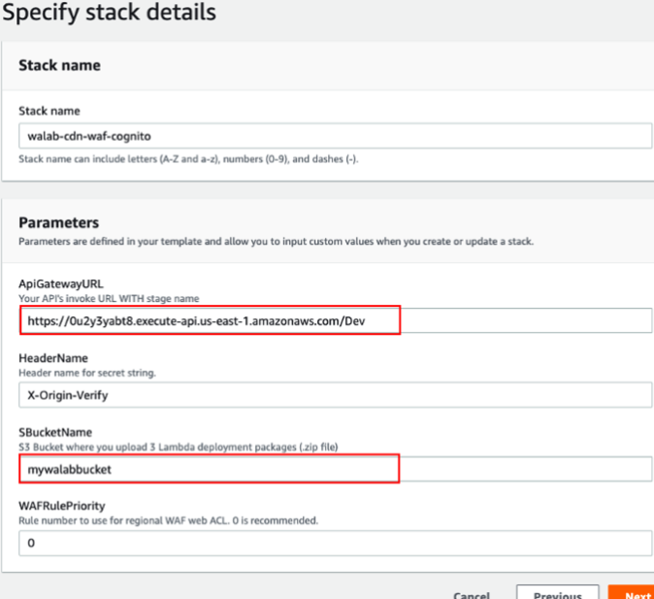This screenshot has height=599, width=654.
Task: Click the Stack name field label
Action: click(49, 111)
